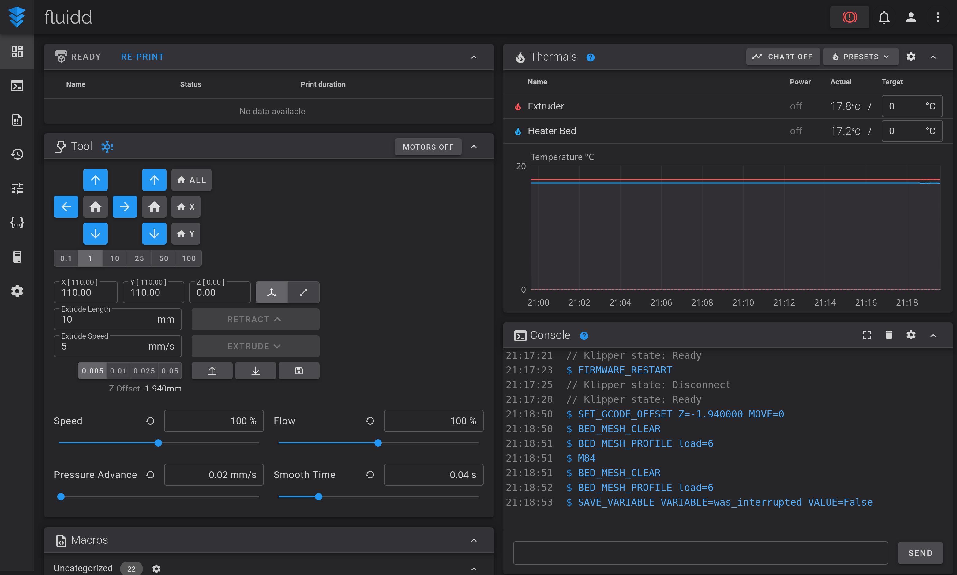The height and width of the screenshot is (575, 957).
Task: Adjust the Flow percentage slider
Action: click(378, 443)
